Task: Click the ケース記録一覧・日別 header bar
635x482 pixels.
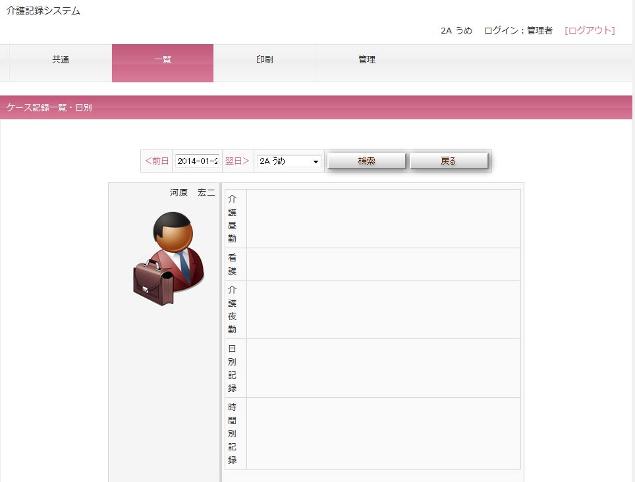Action: (x=316, y=107)
